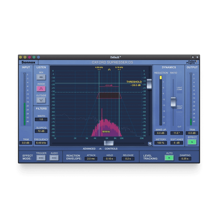
Task: Click the Oxford Plugins logo
Action: [192, 62]
